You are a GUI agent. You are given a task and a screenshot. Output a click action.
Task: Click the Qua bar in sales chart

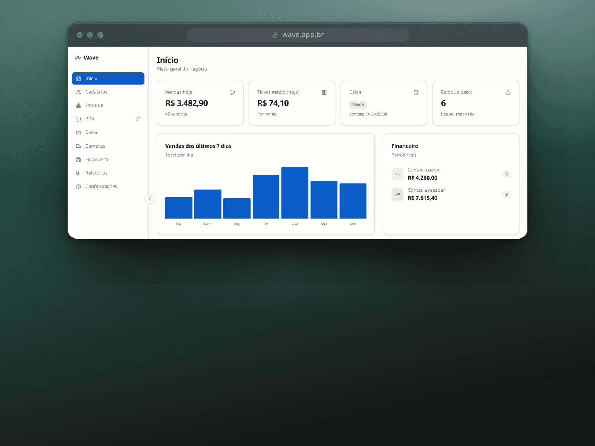coord(295,193)
